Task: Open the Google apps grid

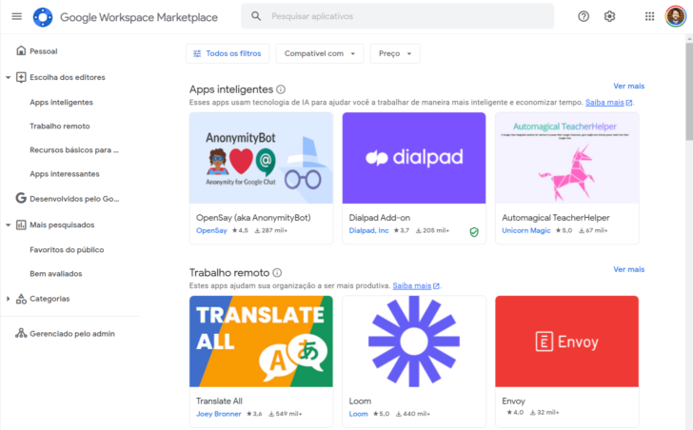Action: (x=649, y=16)
